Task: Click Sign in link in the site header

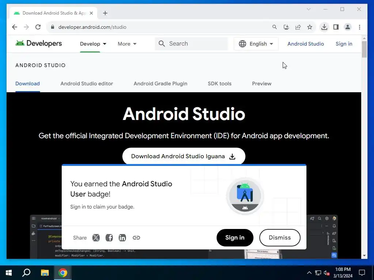Action: click(344, 44)
